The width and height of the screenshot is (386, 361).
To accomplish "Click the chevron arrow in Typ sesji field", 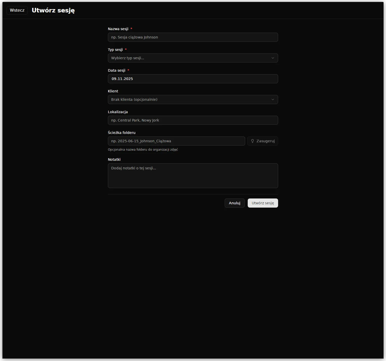I will click(273, 58).
